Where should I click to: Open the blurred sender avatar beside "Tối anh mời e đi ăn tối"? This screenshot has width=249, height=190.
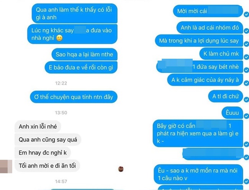pos(6,167)
